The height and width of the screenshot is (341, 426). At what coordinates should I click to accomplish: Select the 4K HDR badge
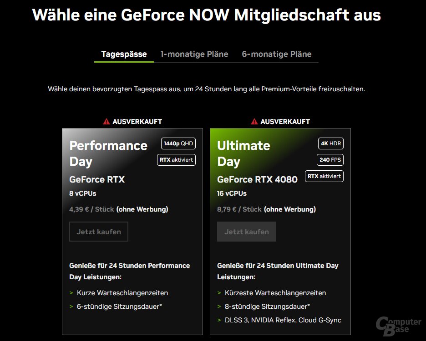331,143
